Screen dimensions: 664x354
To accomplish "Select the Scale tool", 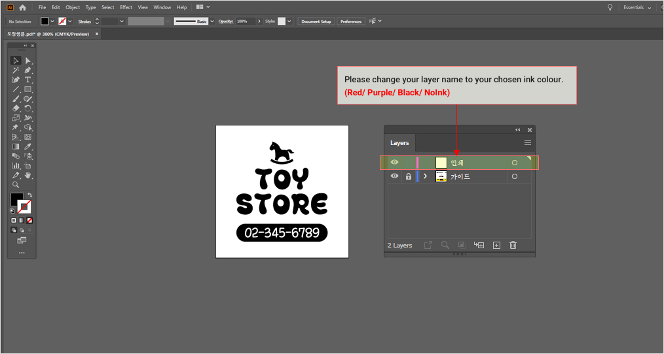I will click(x=16, y=118).
